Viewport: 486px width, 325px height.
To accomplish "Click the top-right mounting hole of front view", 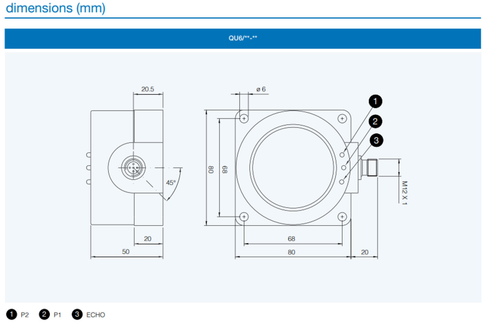I will click(342, 119).
